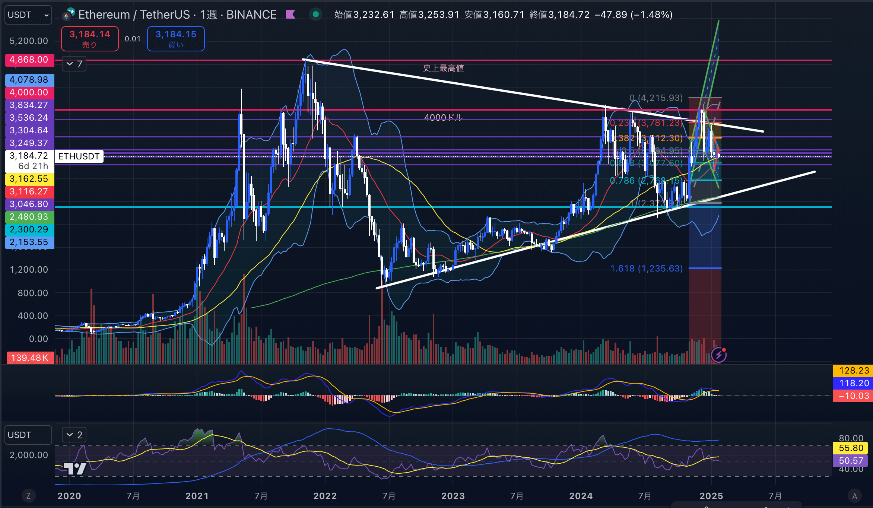The image size is (873, 508).
Task: Click the 史上最高値 text annotation
Action: click(x=443, y=68)
